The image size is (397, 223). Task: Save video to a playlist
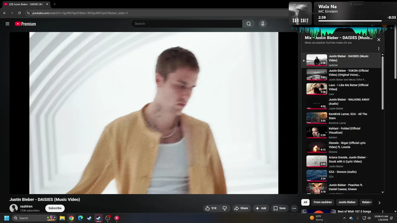pos(279,208)
